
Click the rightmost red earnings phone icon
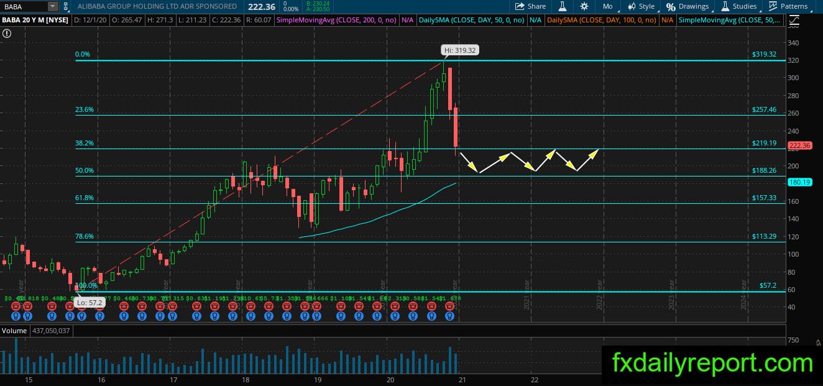pyautogui.click(x=450, y=307)
